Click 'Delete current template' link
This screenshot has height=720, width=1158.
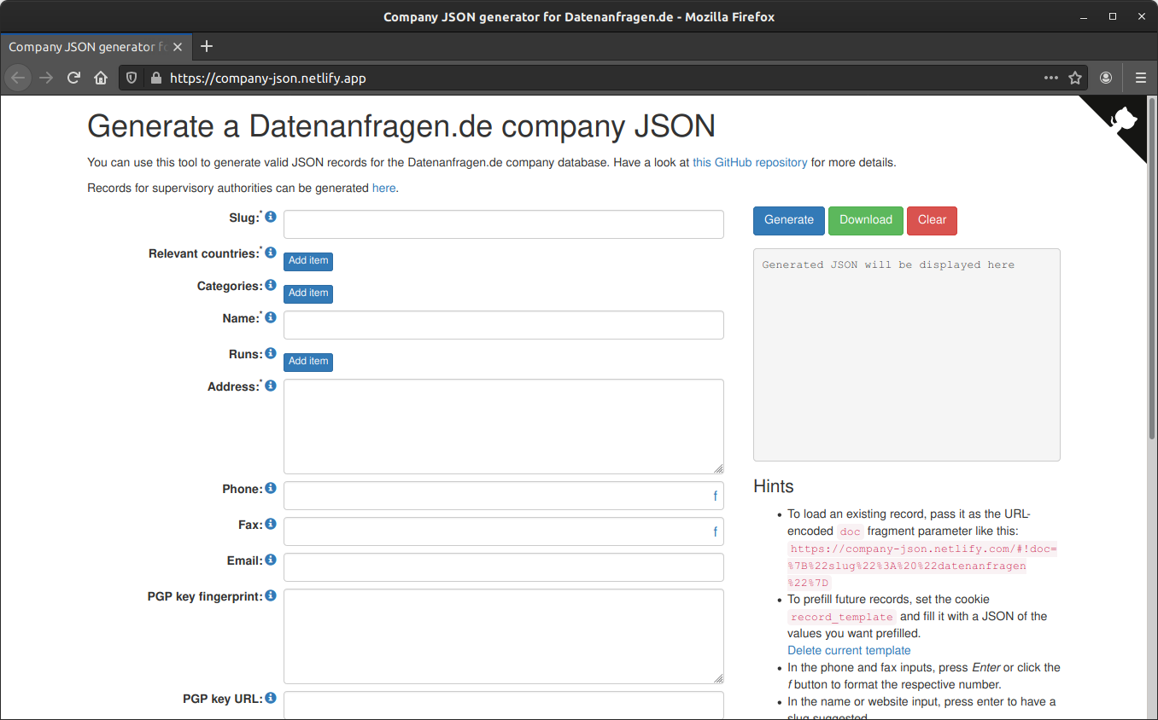coord(849,650)
